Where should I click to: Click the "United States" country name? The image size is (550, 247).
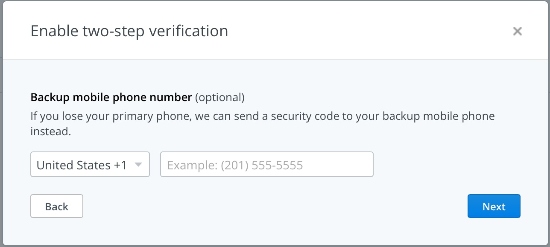click(x=73, y=165)
